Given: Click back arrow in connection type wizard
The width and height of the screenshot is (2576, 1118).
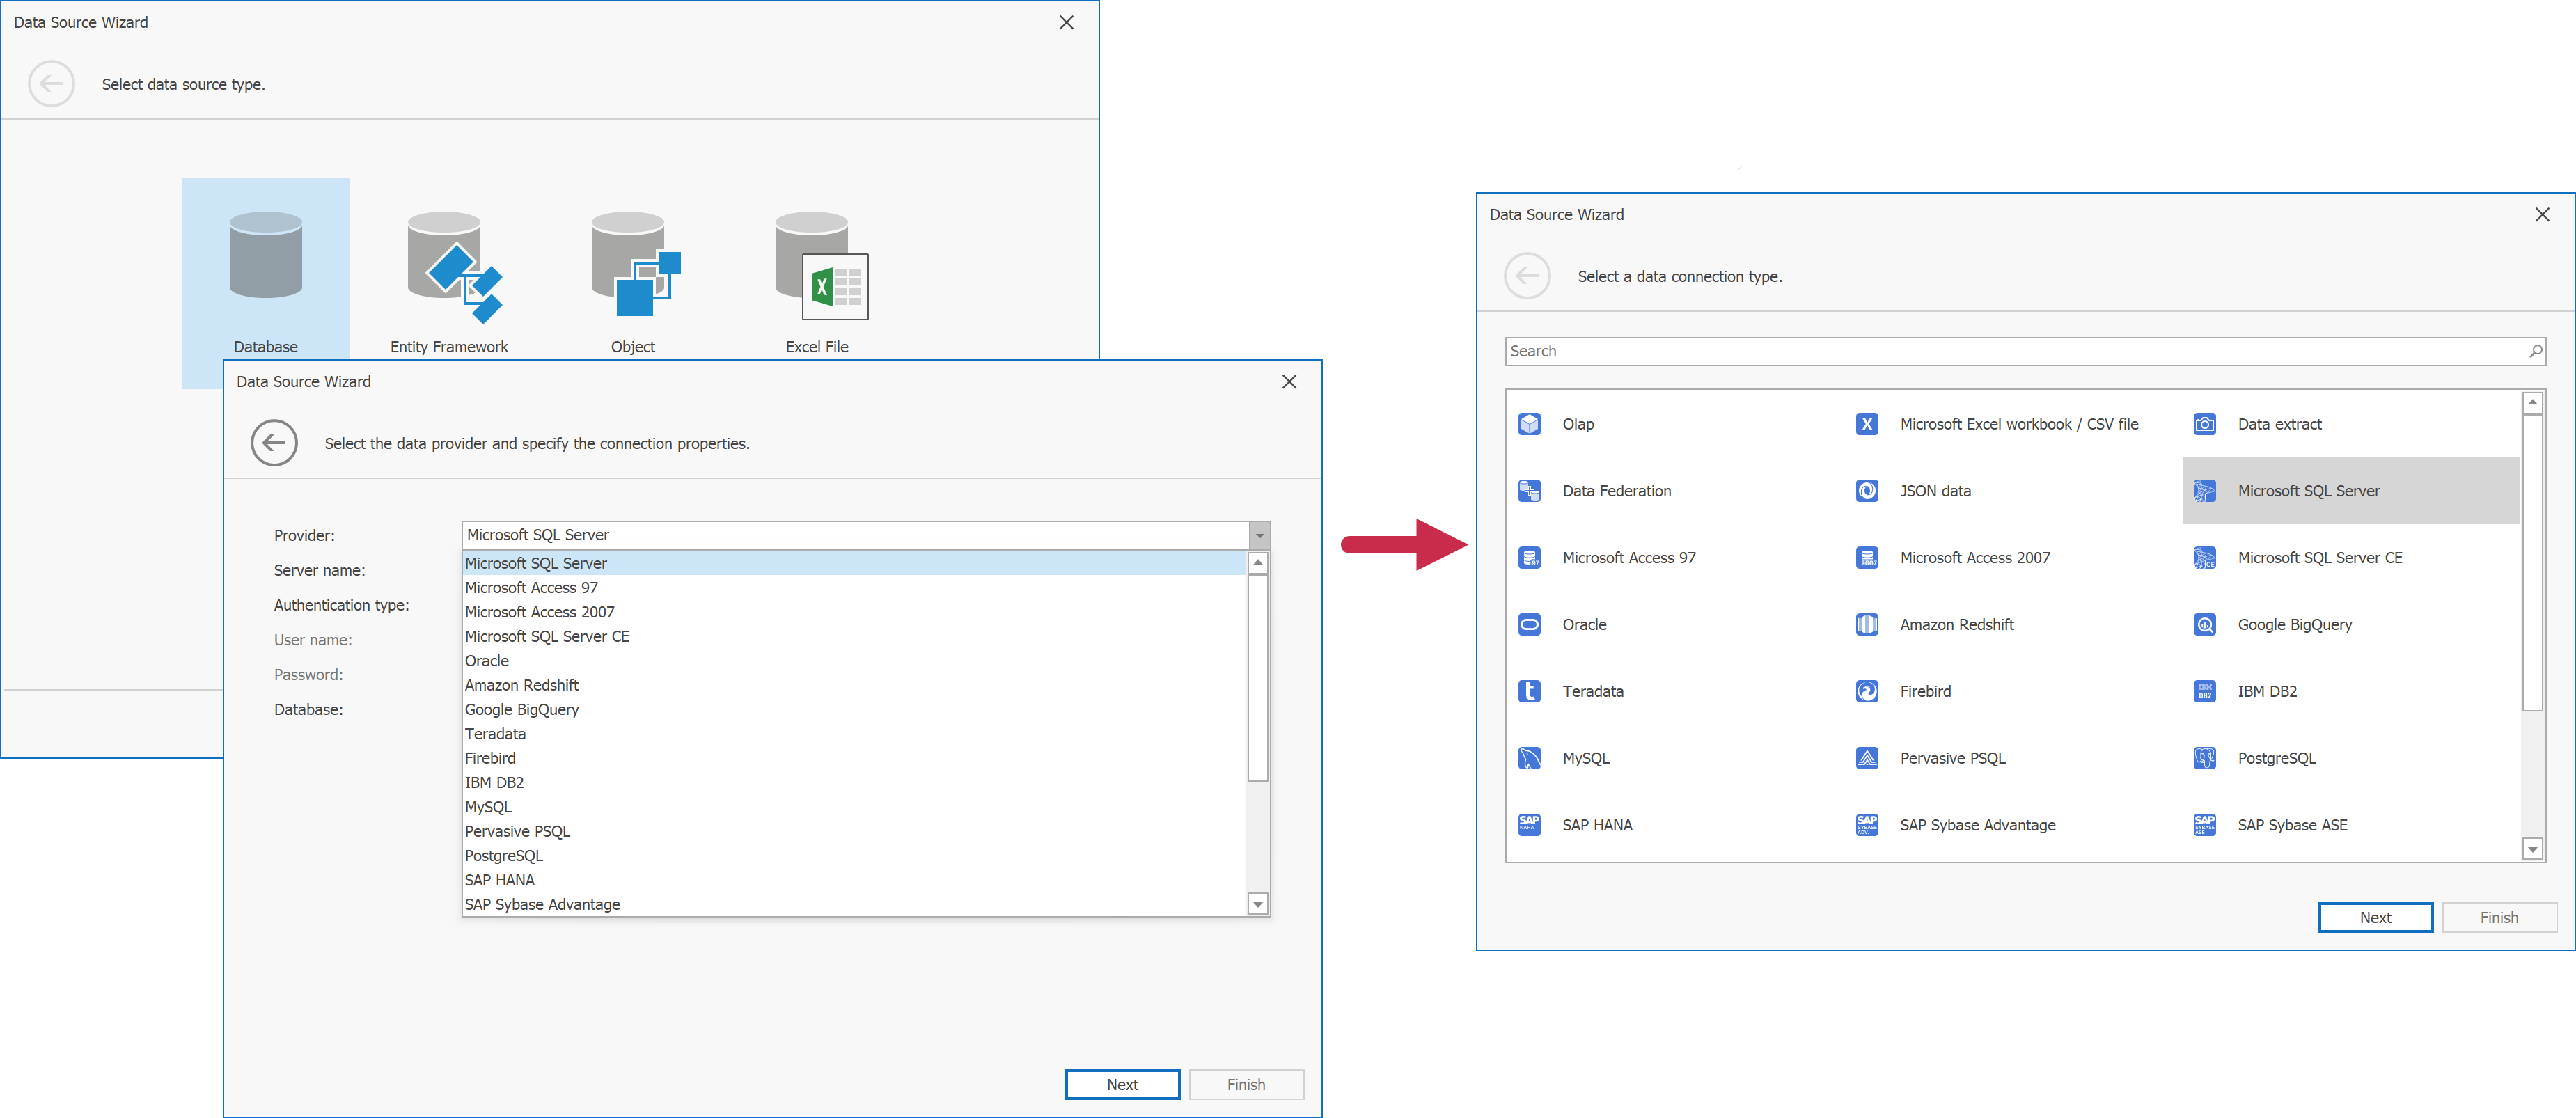Looking at the screenshot, I should (x=1527, y=276).
